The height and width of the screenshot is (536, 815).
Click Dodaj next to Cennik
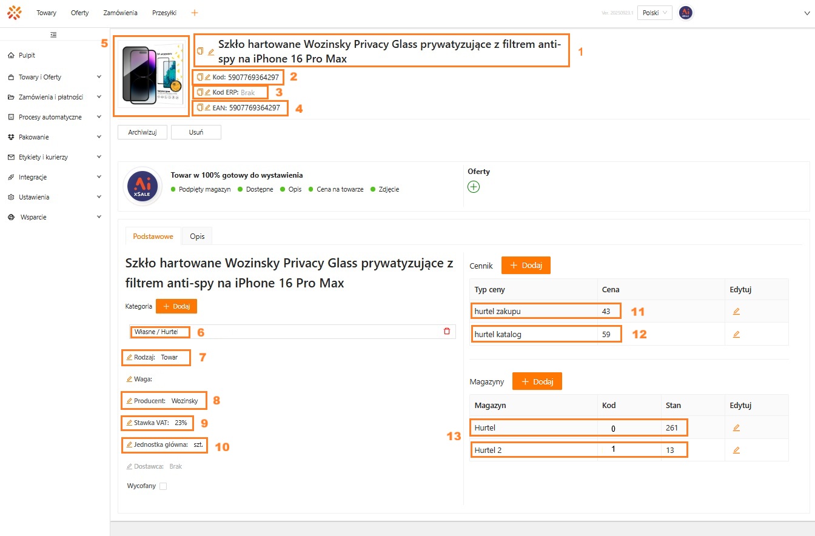pyautogui.click(x=526, y=266)
